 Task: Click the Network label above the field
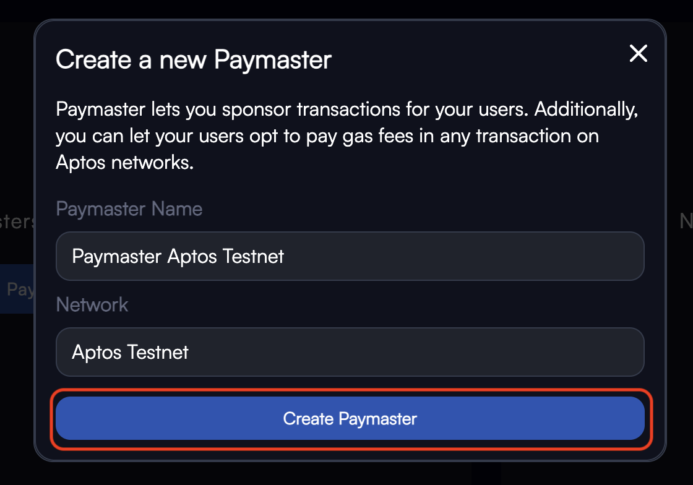92,305
